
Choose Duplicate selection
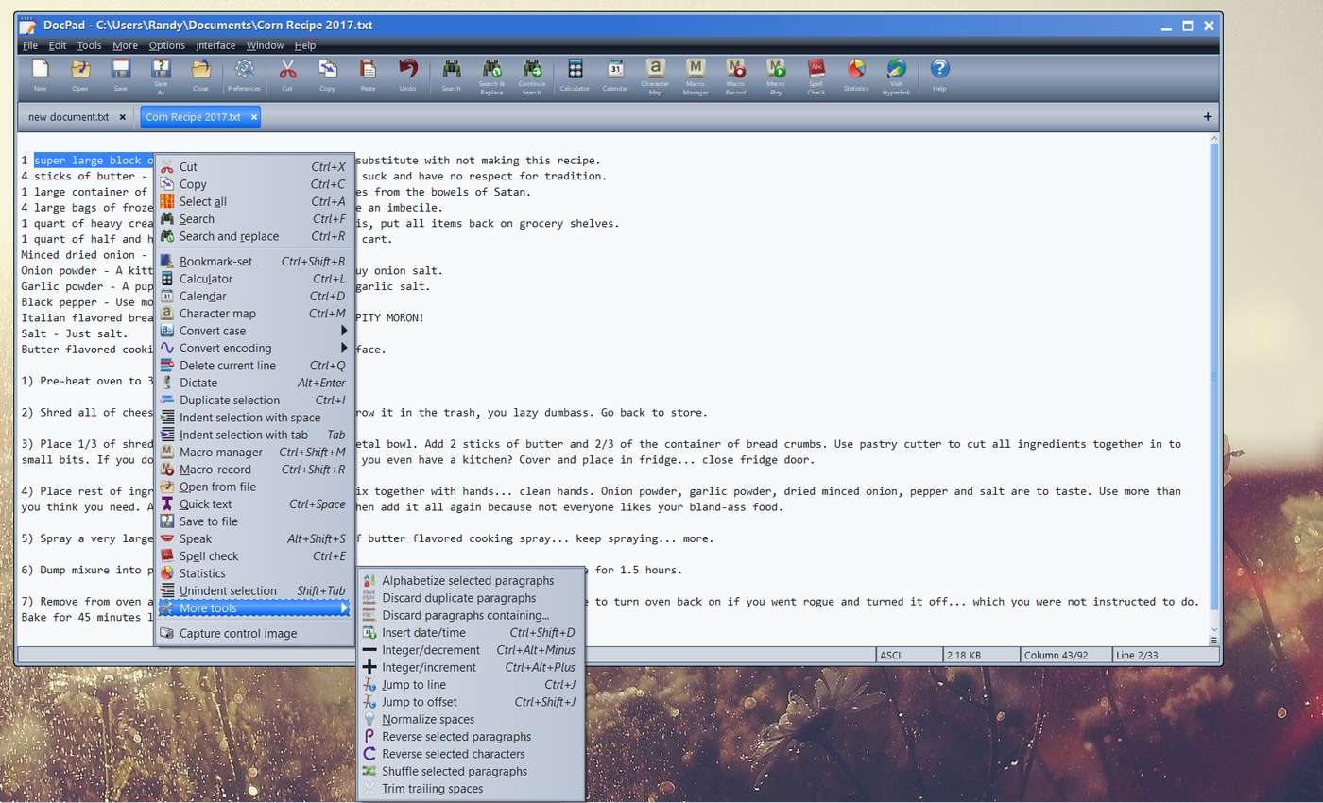coord(255,400)
